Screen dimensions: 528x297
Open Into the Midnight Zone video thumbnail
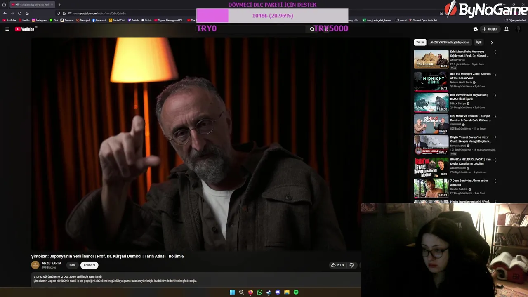[x=431, y=81]
